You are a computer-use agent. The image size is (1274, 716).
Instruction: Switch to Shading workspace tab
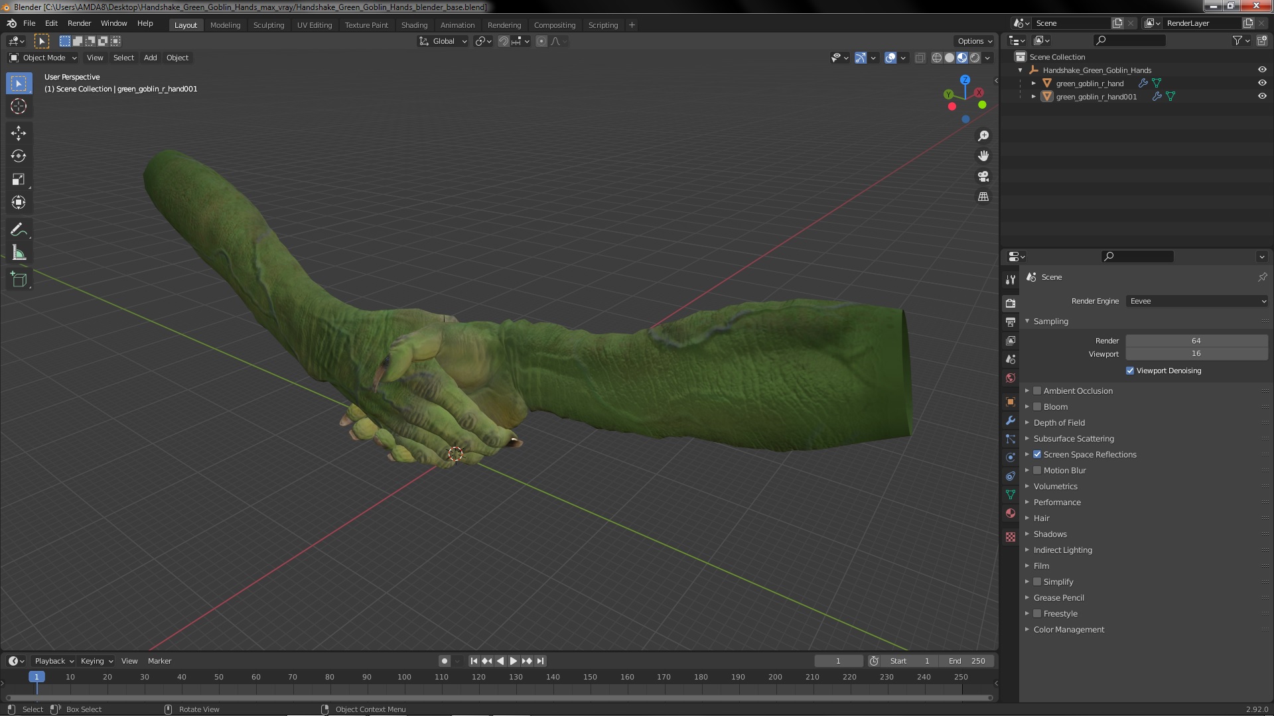tap(414, 25)
